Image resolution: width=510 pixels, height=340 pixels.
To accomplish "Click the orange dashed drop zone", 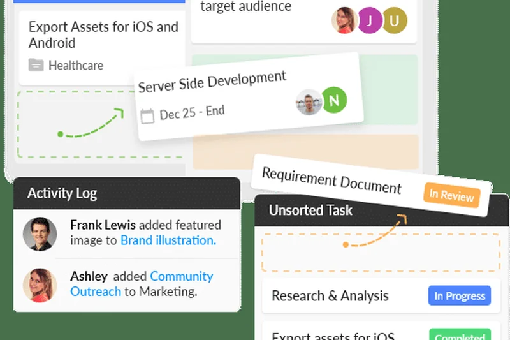I will coord(381,252).
